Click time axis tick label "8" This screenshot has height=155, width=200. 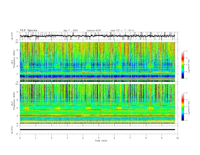(146, 138)
